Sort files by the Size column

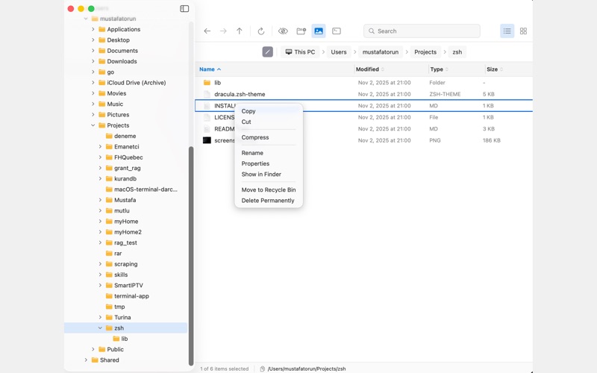495,69
